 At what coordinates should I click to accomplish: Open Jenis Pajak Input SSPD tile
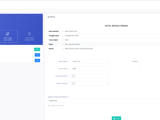click(8, 36)
